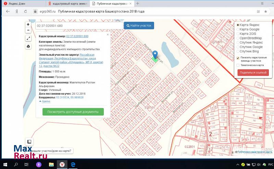Enable Тематическая карта checkbox
The width and height of the screenshot is (274, 169).
tap(238, 65)
